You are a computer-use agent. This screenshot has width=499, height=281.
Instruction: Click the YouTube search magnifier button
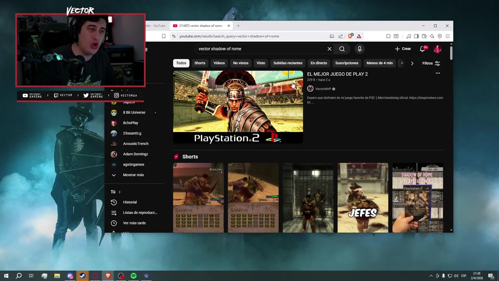pos(342,49)
